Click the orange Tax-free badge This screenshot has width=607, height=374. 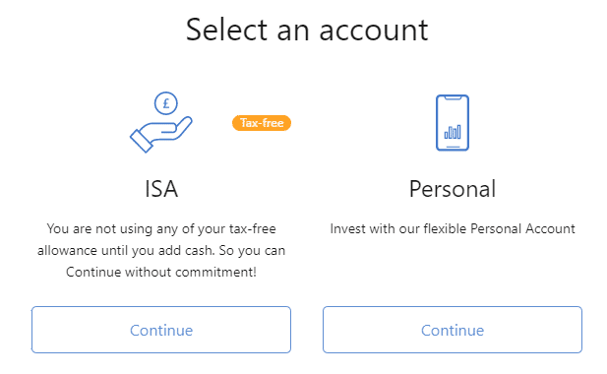point(262,123)
